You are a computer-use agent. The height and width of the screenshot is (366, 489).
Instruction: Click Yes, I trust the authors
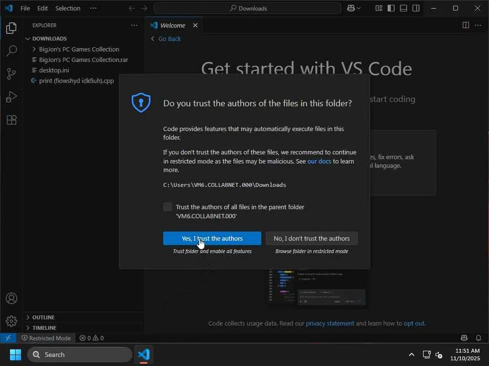212,238
